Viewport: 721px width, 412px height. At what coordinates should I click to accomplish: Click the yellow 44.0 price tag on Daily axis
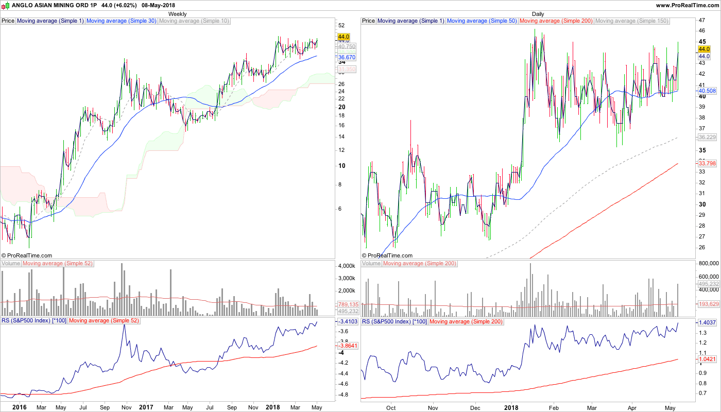pos(704,49)
